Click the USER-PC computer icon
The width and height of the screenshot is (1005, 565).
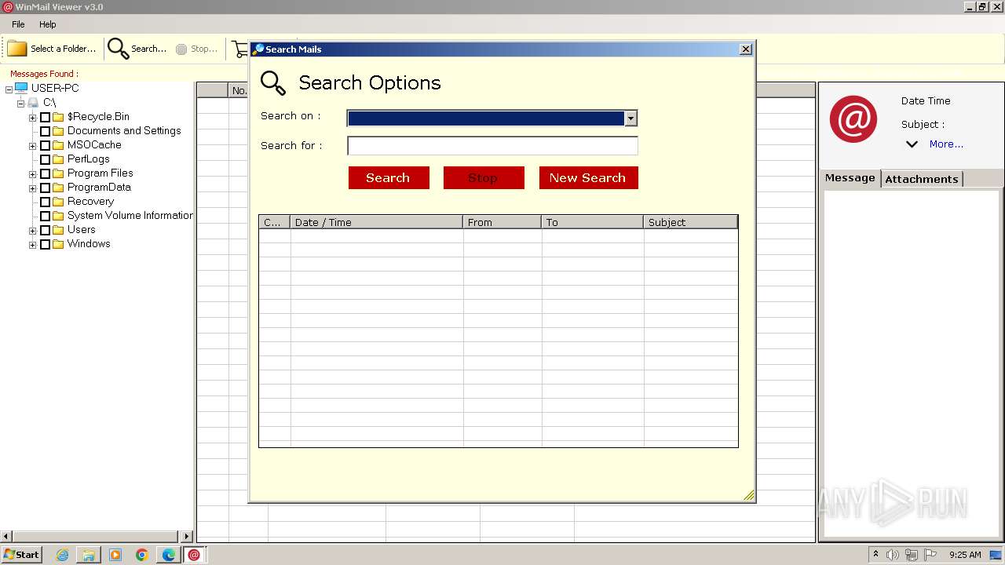click(21, 88)
